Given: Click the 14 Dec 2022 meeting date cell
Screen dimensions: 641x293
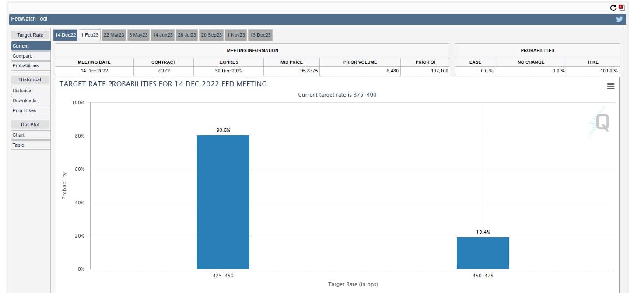Looking at the screenshot, I should [x=94, y=71].
